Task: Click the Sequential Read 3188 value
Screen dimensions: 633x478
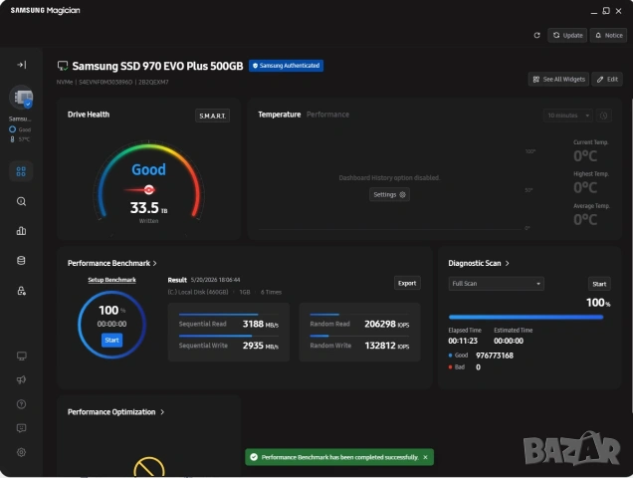Action: pos(261,324)
